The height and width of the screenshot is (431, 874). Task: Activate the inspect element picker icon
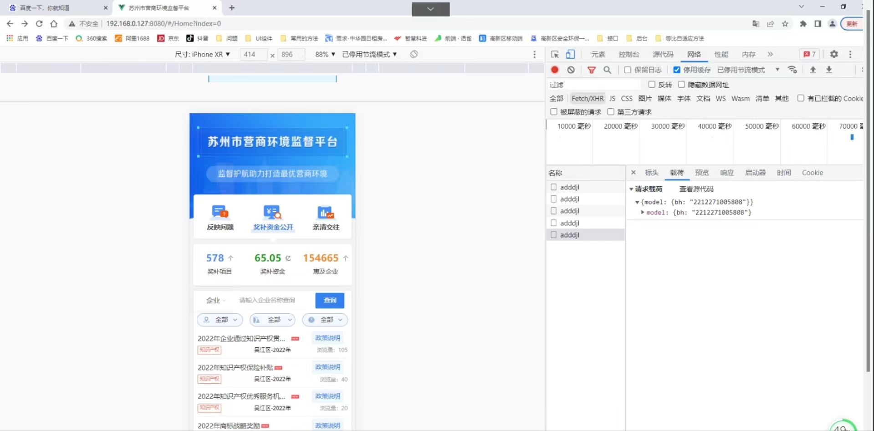coord(555,54)
